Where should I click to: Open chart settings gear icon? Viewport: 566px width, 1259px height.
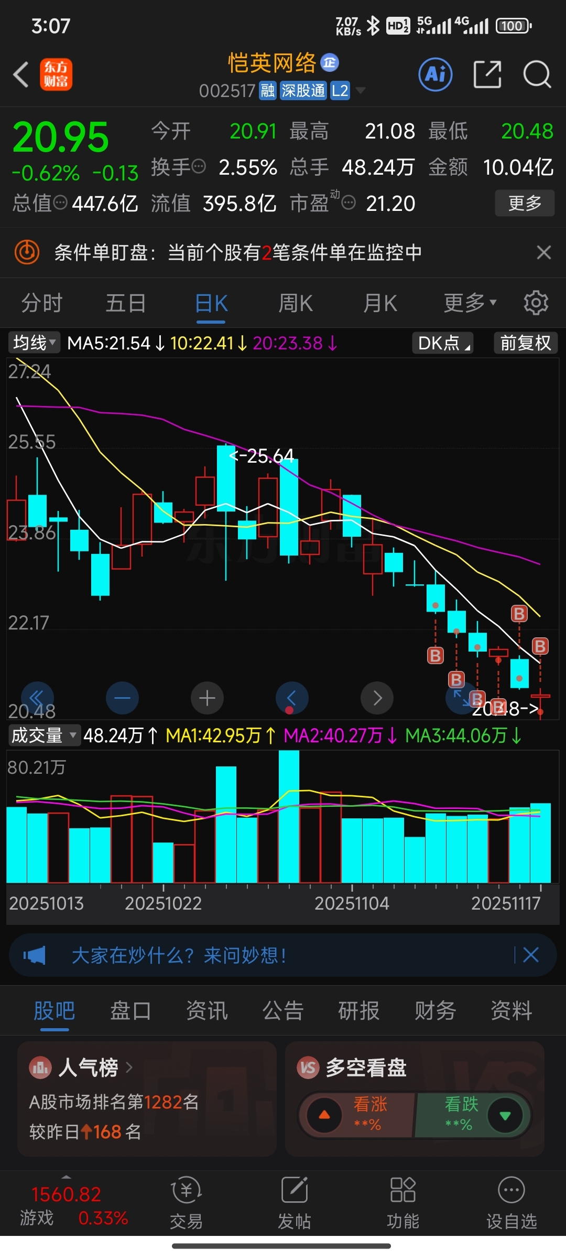pos(536,303)
